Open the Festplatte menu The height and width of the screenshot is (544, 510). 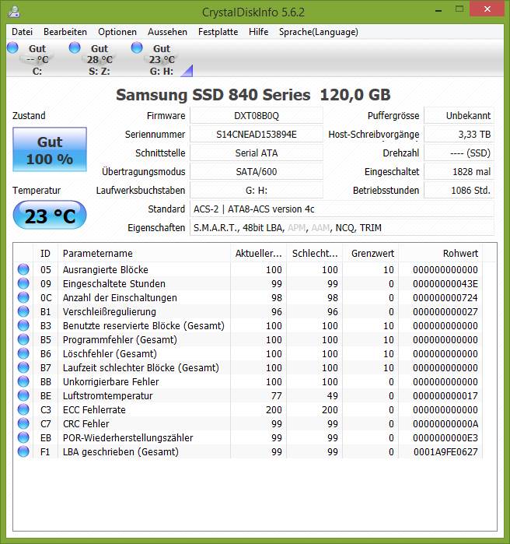pyautogui.click(x=218, y=32)
